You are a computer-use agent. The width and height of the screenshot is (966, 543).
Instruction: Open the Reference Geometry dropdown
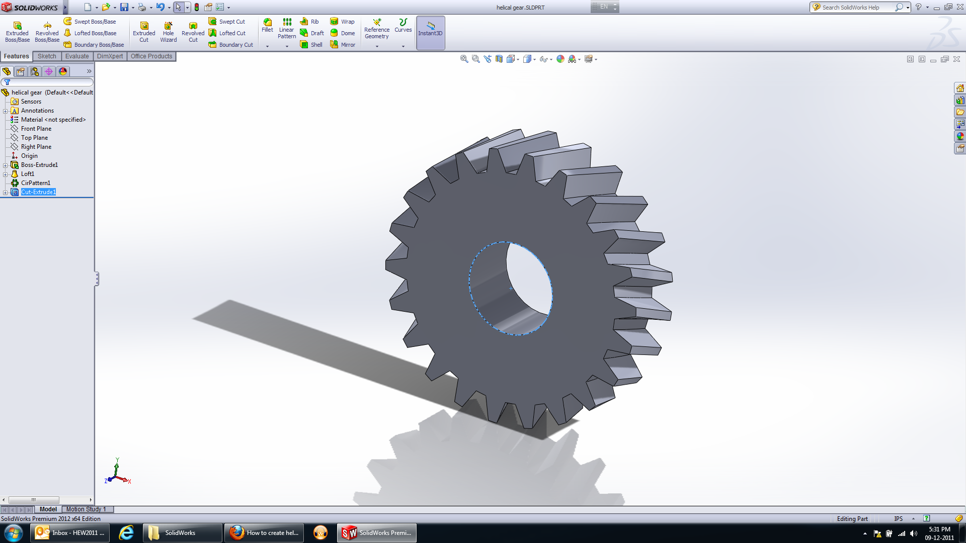click(x=377, y=46)
